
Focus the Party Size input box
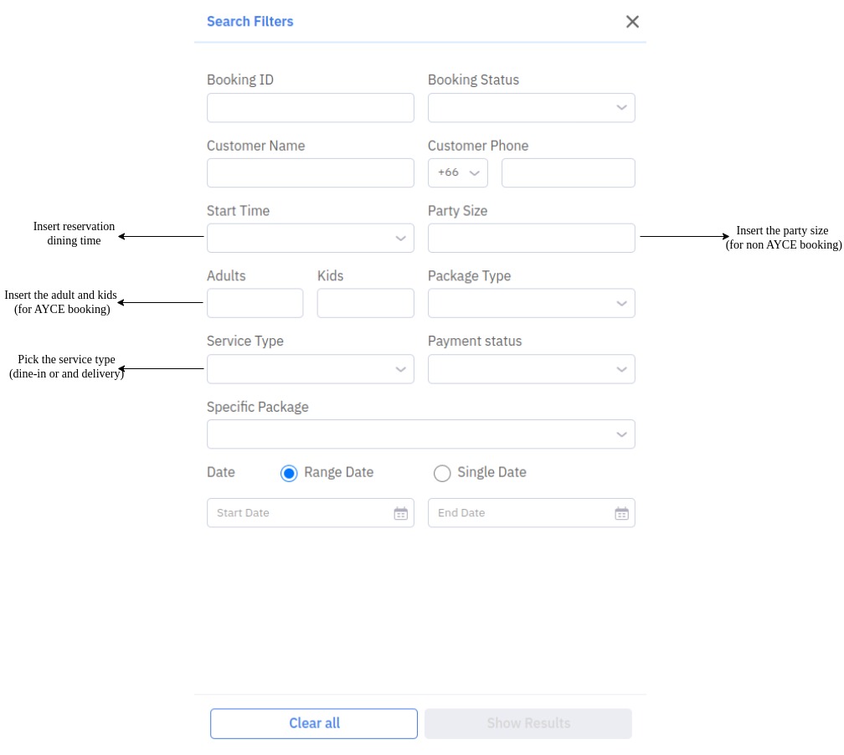coord(531,238)
